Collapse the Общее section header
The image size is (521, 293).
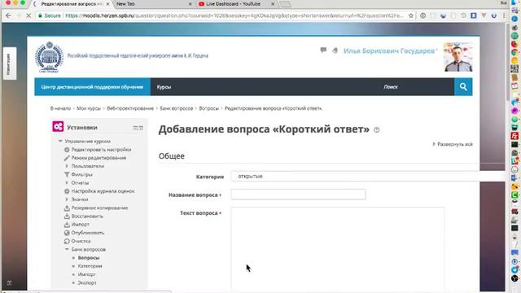coord(172,156)
